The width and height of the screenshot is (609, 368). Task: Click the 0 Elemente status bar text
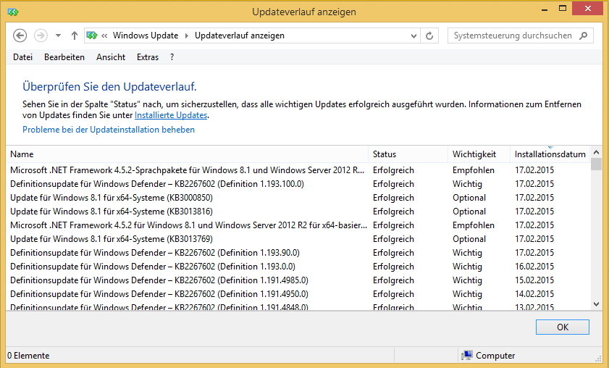click(x=28, y=356)
